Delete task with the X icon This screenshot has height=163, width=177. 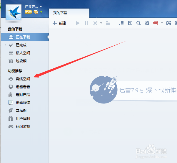pyautogui.click(x=95, y=23)
